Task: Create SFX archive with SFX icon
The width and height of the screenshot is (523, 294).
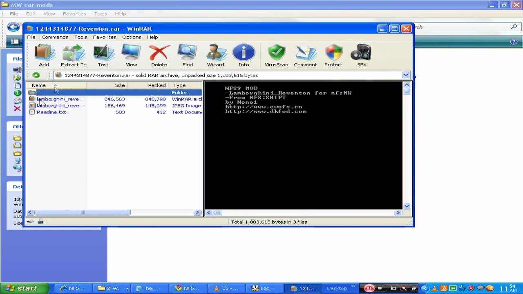Action: coord(362,56)
